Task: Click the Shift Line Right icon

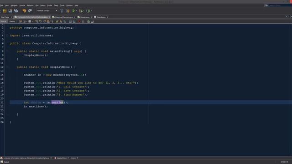Action: pos(74,21)
